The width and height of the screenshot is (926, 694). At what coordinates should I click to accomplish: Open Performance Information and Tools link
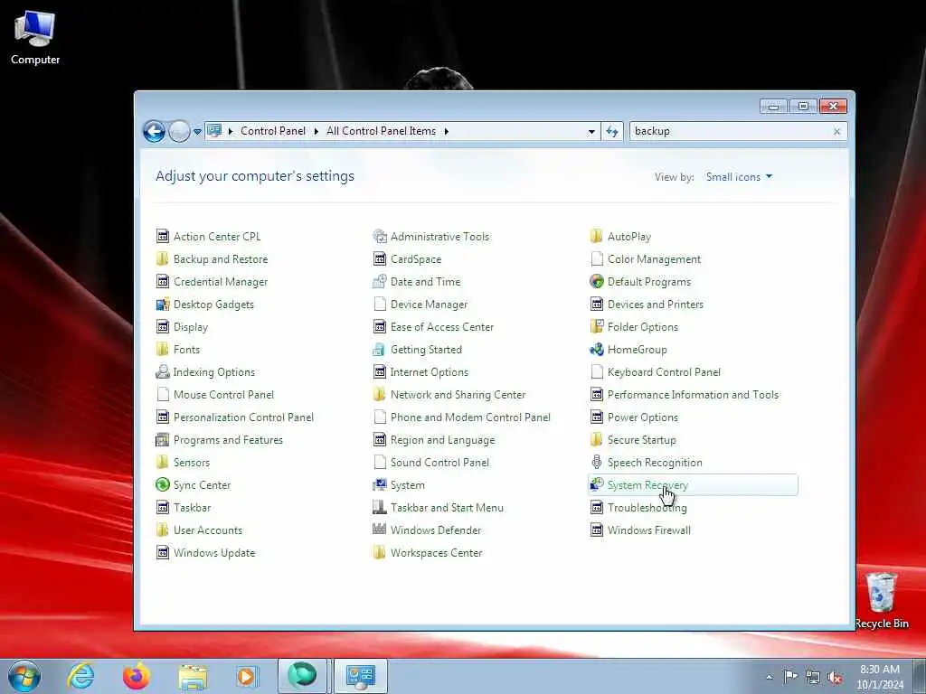click(x=693, y=395)
